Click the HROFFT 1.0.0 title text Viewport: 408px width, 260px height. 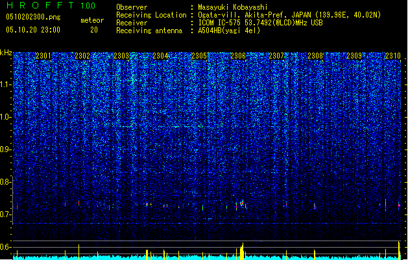pyautogui.click(x=51, y=5)
